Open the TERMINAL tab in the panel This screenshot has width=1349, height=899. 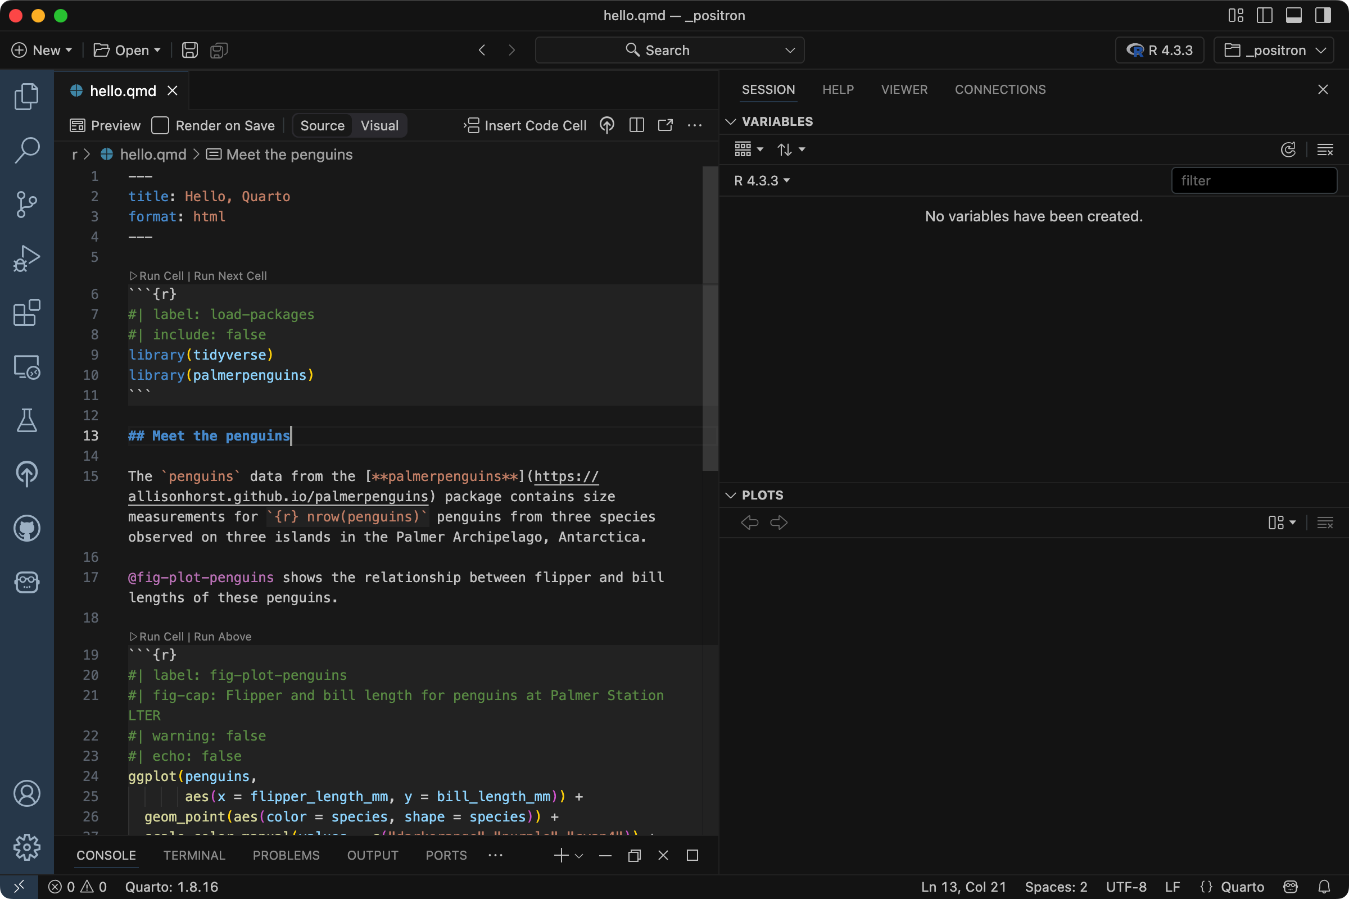[194, 855]
